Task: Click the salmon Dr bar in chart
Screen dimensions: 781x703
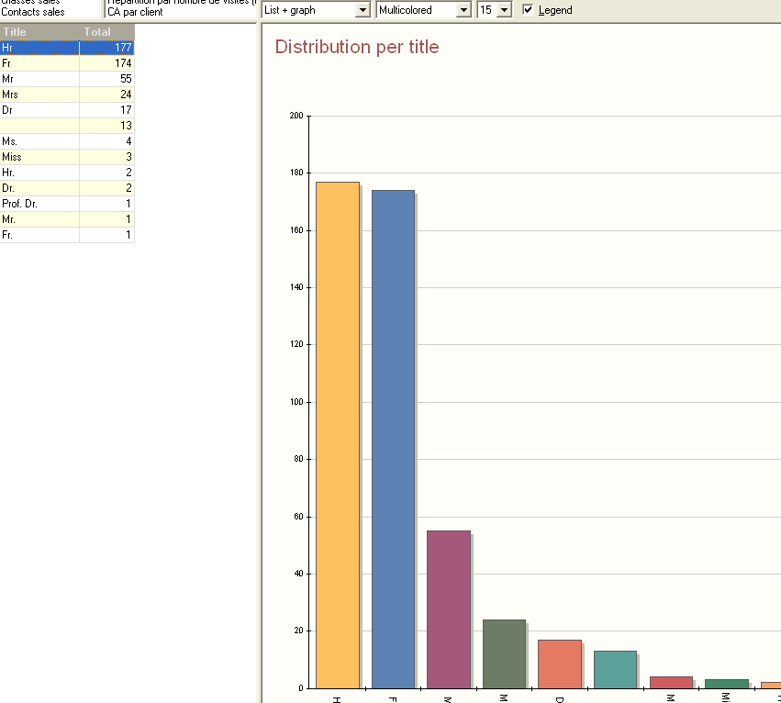Action: point(559,664)
